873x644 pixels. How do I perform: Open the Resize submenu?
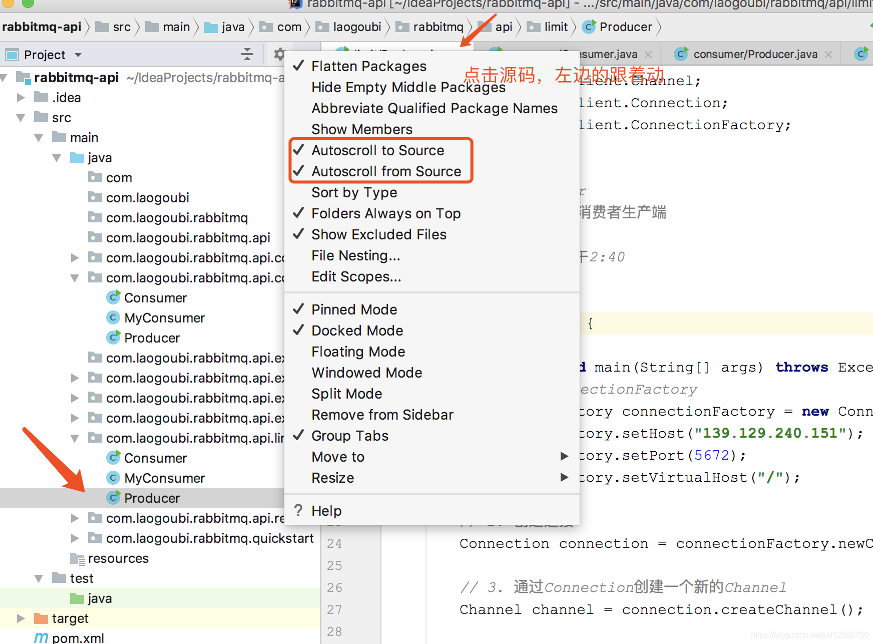tap(432, 478)
